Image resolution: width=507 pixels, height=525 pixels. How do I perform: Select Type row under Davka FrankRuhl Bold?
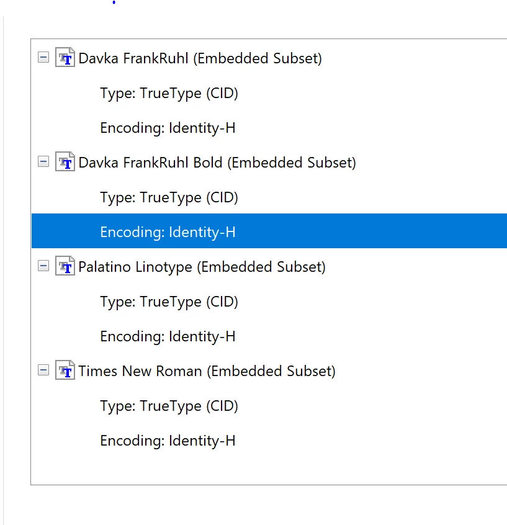point(169,197)
